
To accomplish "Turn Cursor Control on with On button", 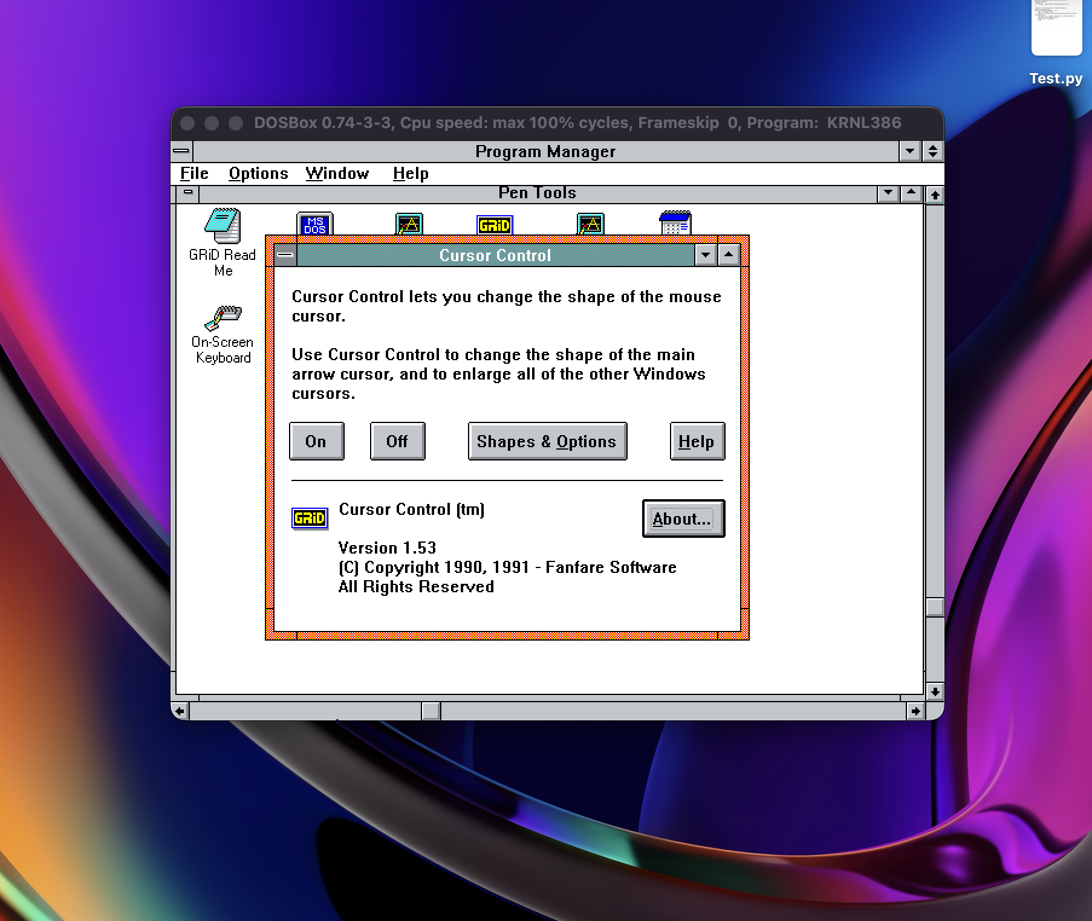I will click(316, 441).
